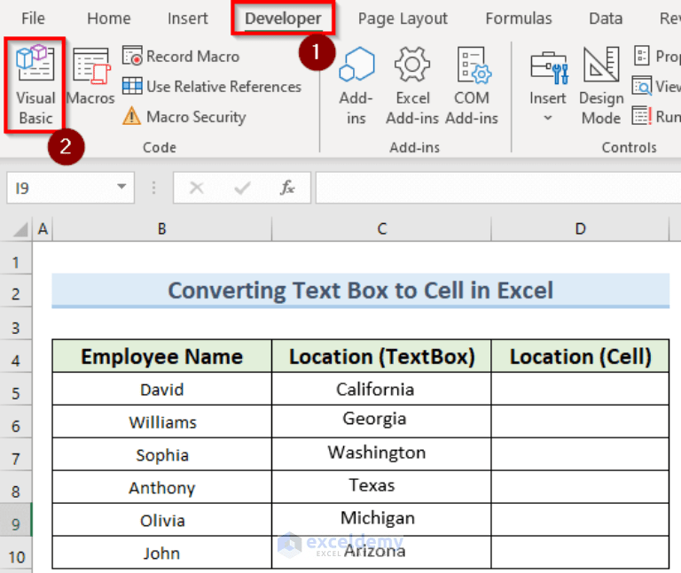Viewport: 681px width, 573px height.
Task: Switch to the File tab
Action: pos(33,19)
